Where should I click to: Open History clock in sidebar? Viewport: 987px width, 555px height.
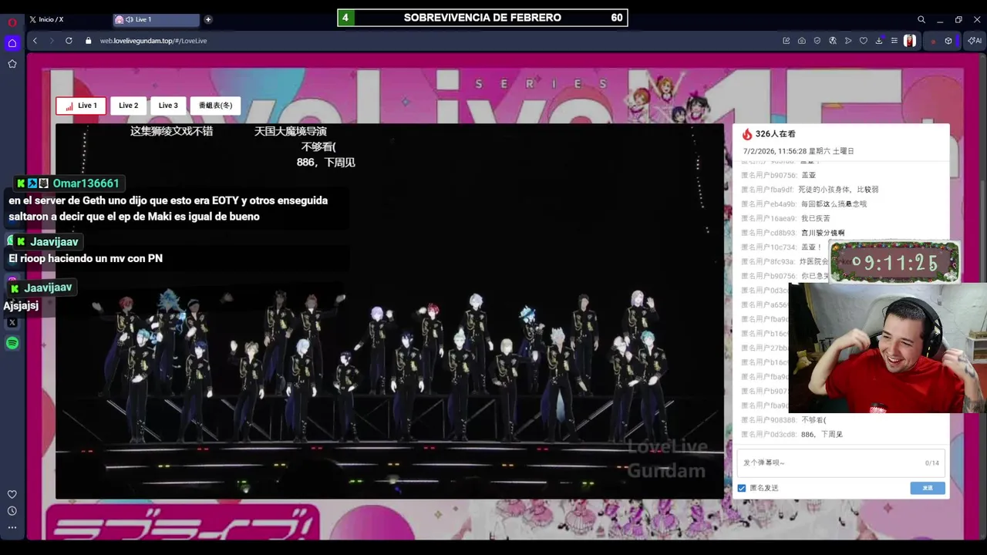pyautogui.click(x=12, y=511)
